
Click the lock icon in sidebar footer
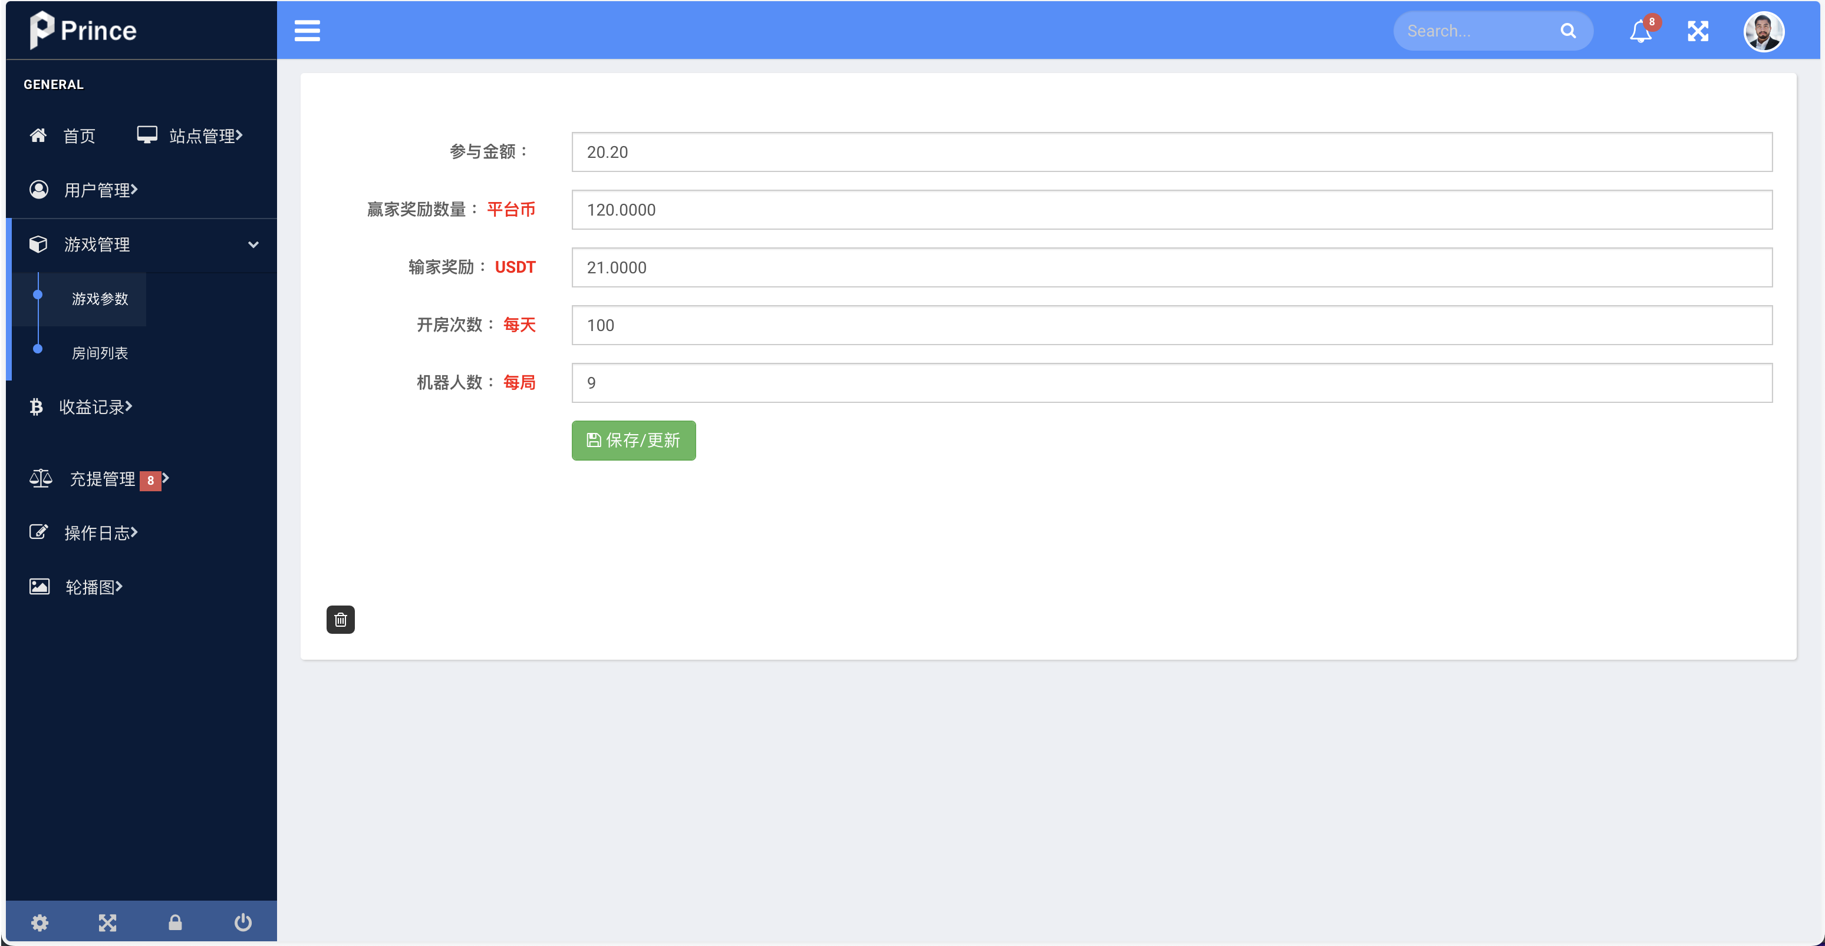click(175, 922)
